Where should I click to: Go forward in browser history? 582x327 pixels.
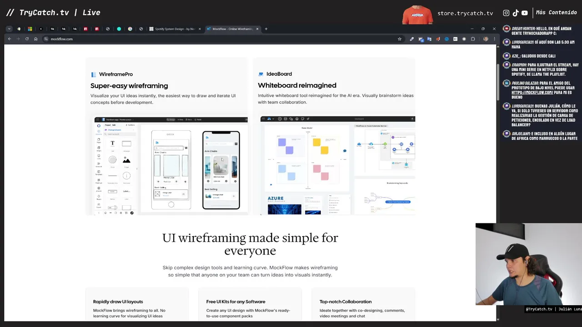point(18,39)
